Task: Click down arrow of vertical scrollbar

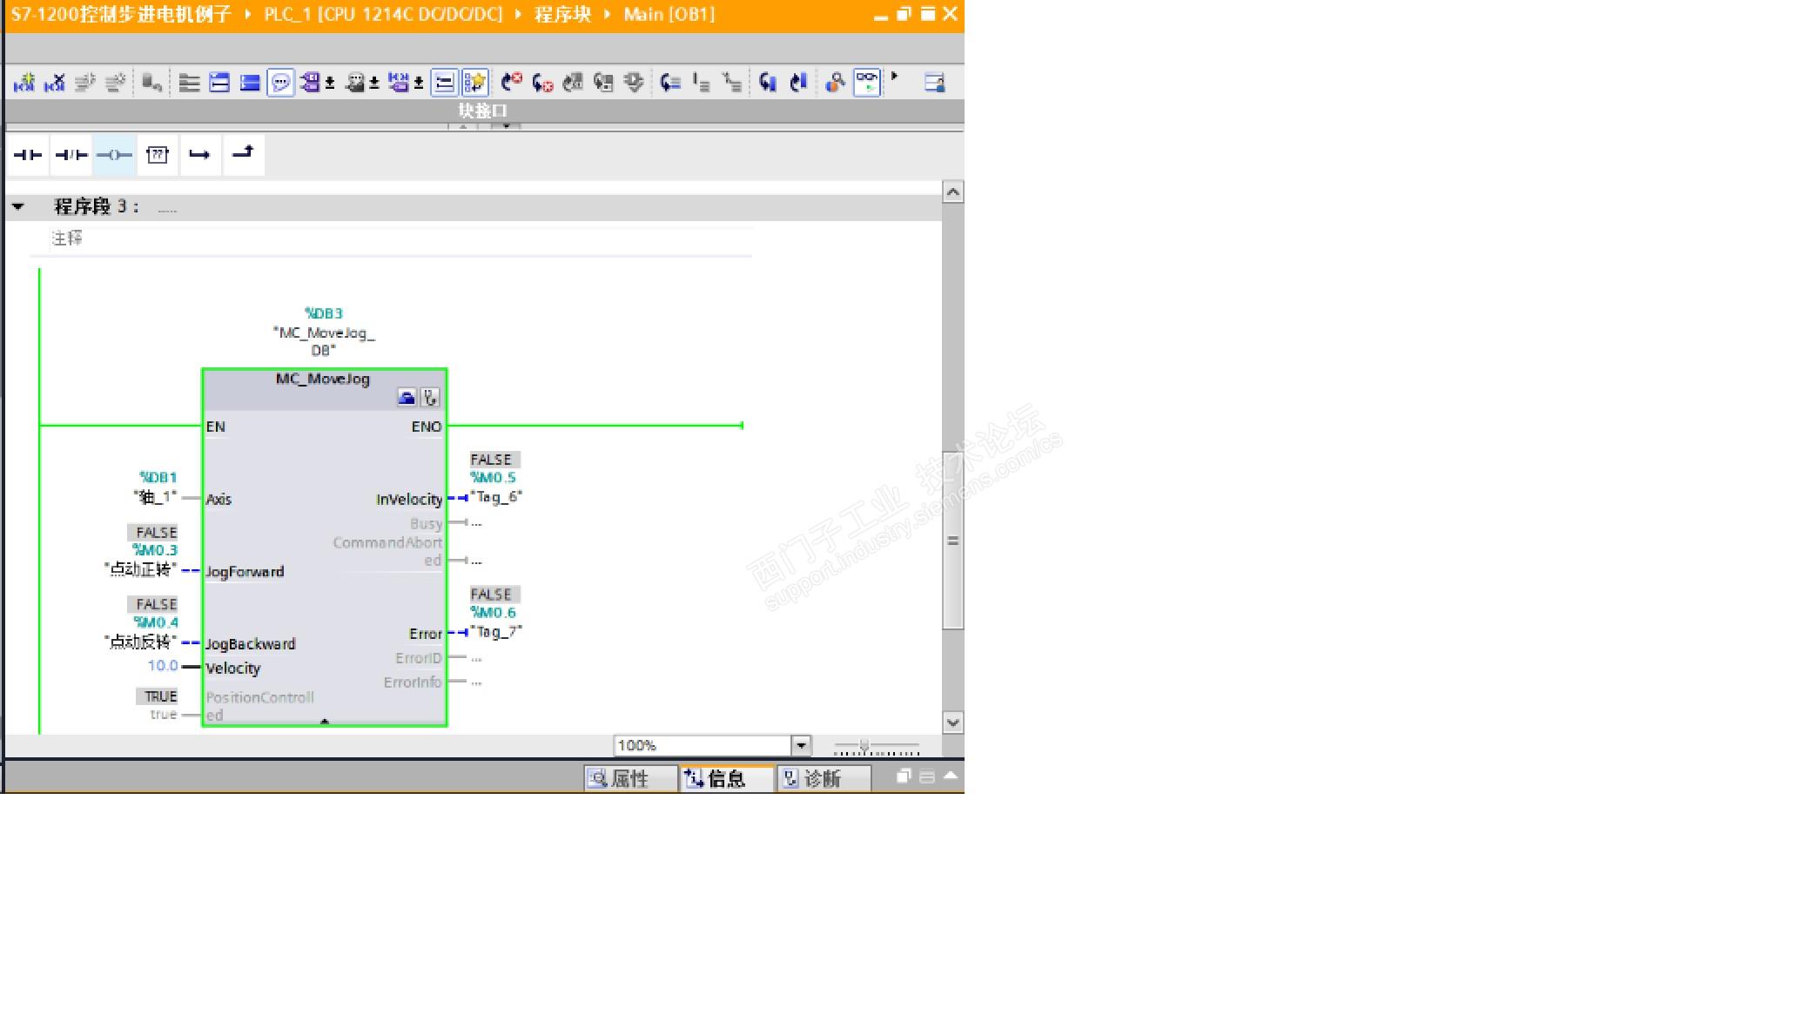Action: click(953, 723)
